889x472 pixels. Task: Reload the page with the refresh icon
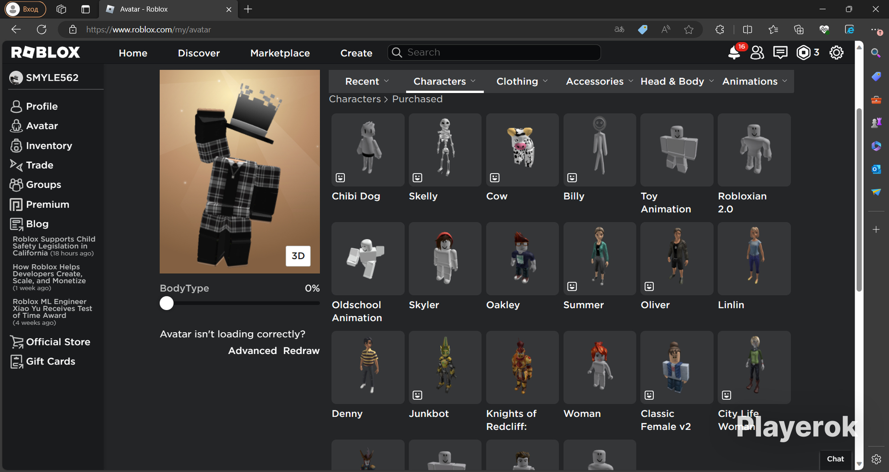point(42,29)
